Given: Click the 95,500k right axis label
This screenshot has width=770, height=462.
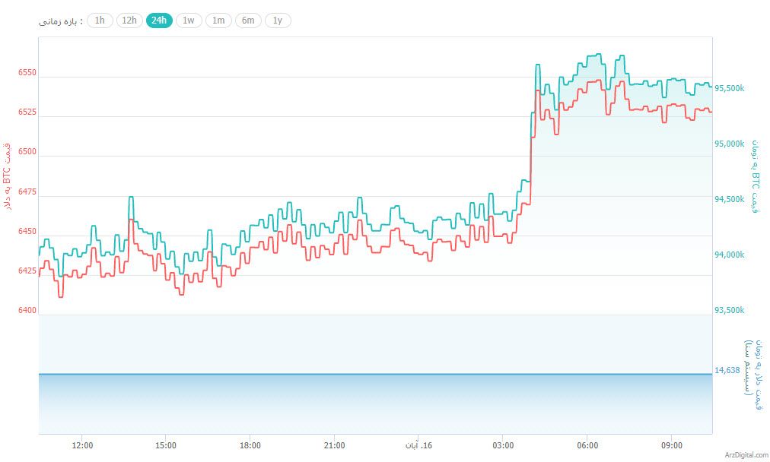Looking at the screenshot, I should point(730,89).
